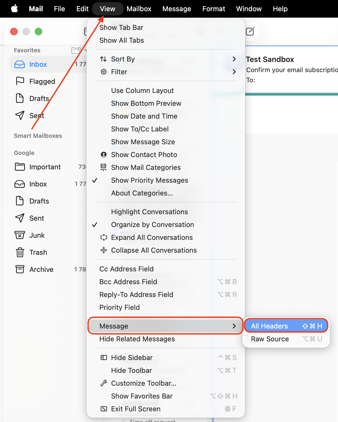
Task: Click the Important folder icon
Action: tap(20, 167)
